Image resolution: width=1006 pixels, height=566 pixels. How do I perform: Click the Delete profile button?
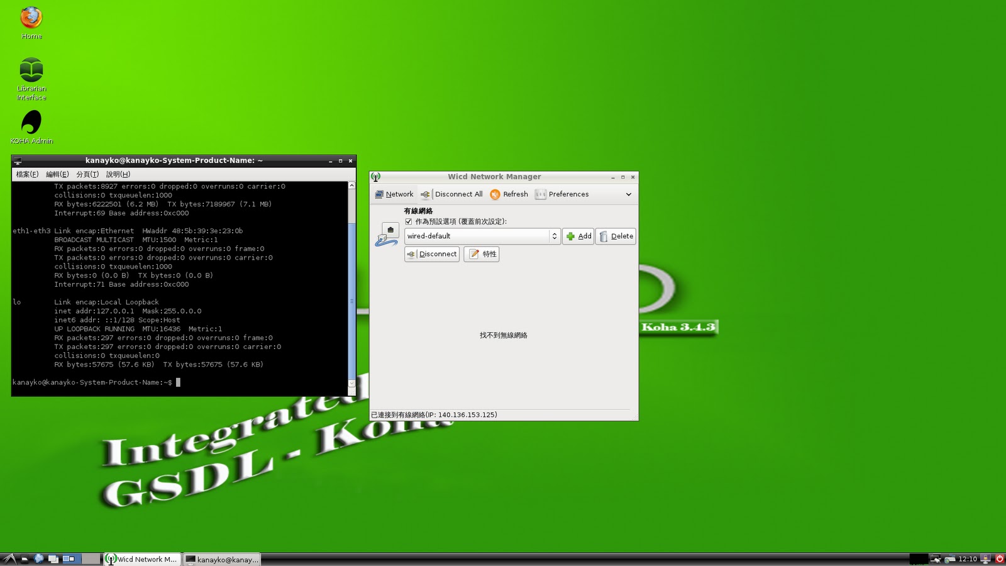tap(616, 236)
